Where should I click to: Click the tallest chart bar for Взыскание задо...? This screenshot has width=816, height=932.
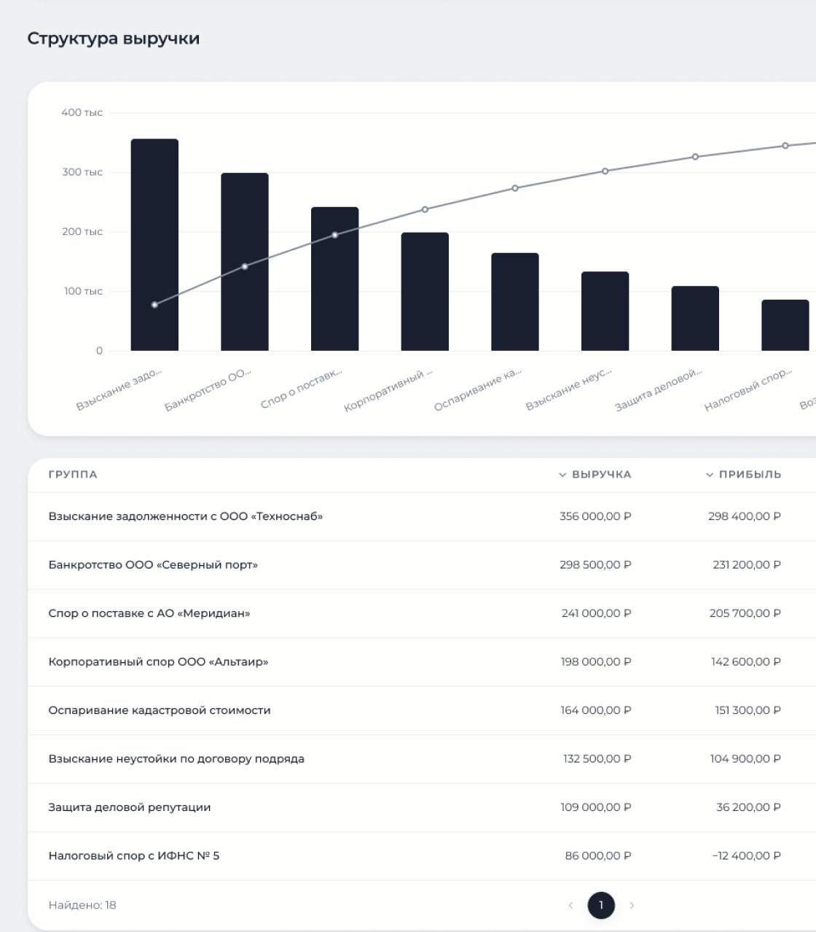point(154,245)
